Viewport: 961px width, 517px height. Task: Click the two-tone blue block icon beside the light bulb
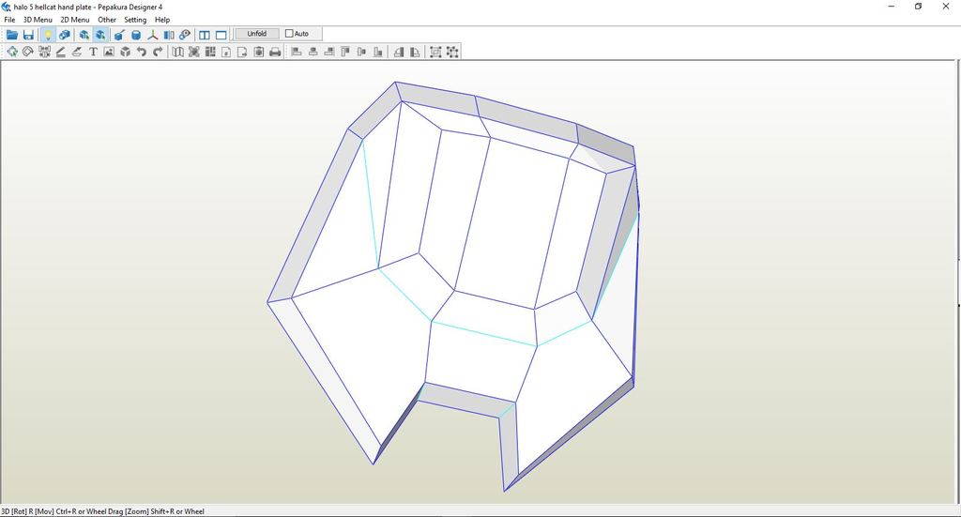[x=65, y=35]
